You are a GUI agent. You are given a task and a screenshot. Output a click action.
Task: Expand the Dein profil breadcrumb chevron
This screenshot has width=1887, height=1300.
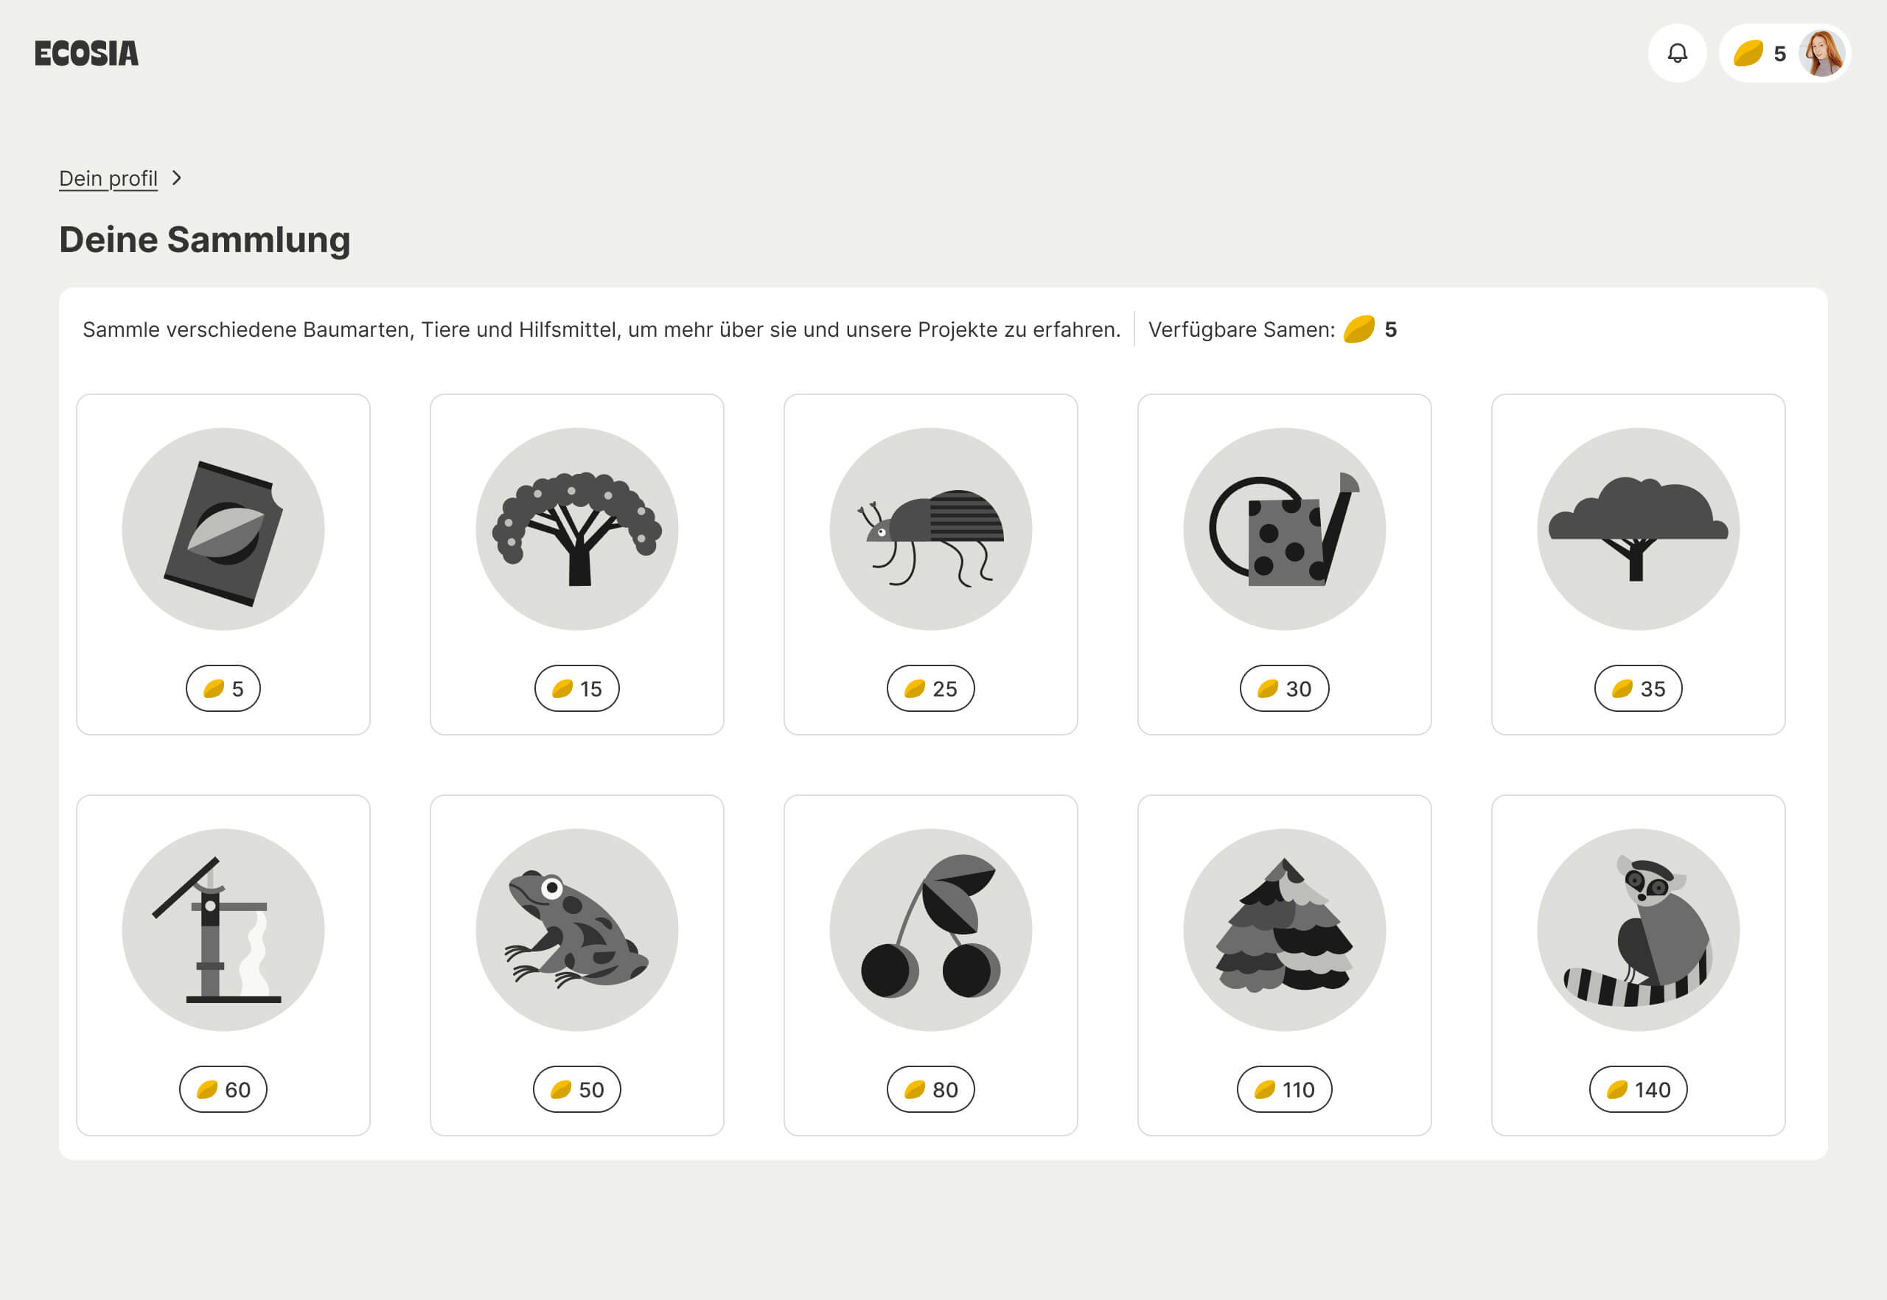pos(177,178)
